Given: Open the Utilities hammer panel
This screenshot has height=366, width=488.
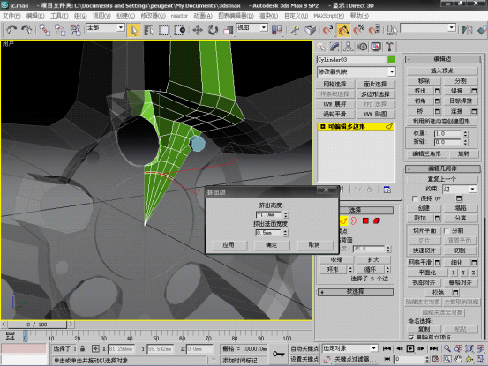Looking at the screenshot, I should (x=389, y=47).
